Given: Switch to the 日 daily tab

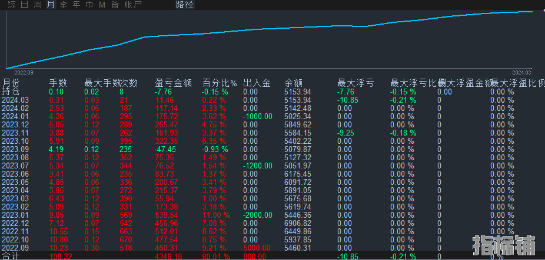Looking at the screenshot, I should 25,5.
